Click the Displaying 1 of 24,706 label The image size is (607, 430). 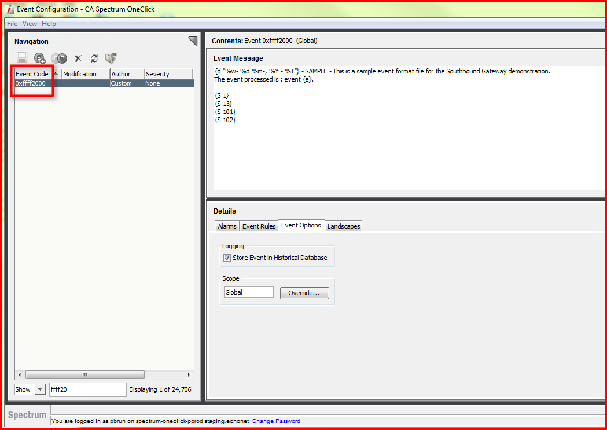tap(160, 389)
